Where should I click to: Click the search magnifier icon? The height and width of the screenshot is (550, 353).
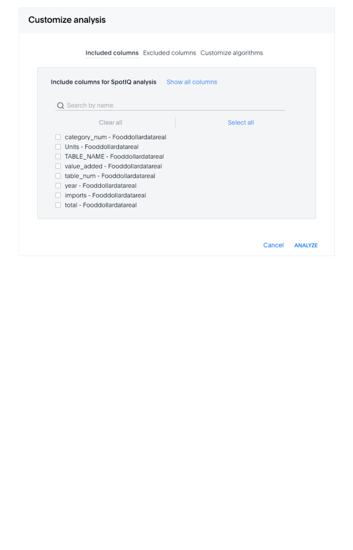60,106
